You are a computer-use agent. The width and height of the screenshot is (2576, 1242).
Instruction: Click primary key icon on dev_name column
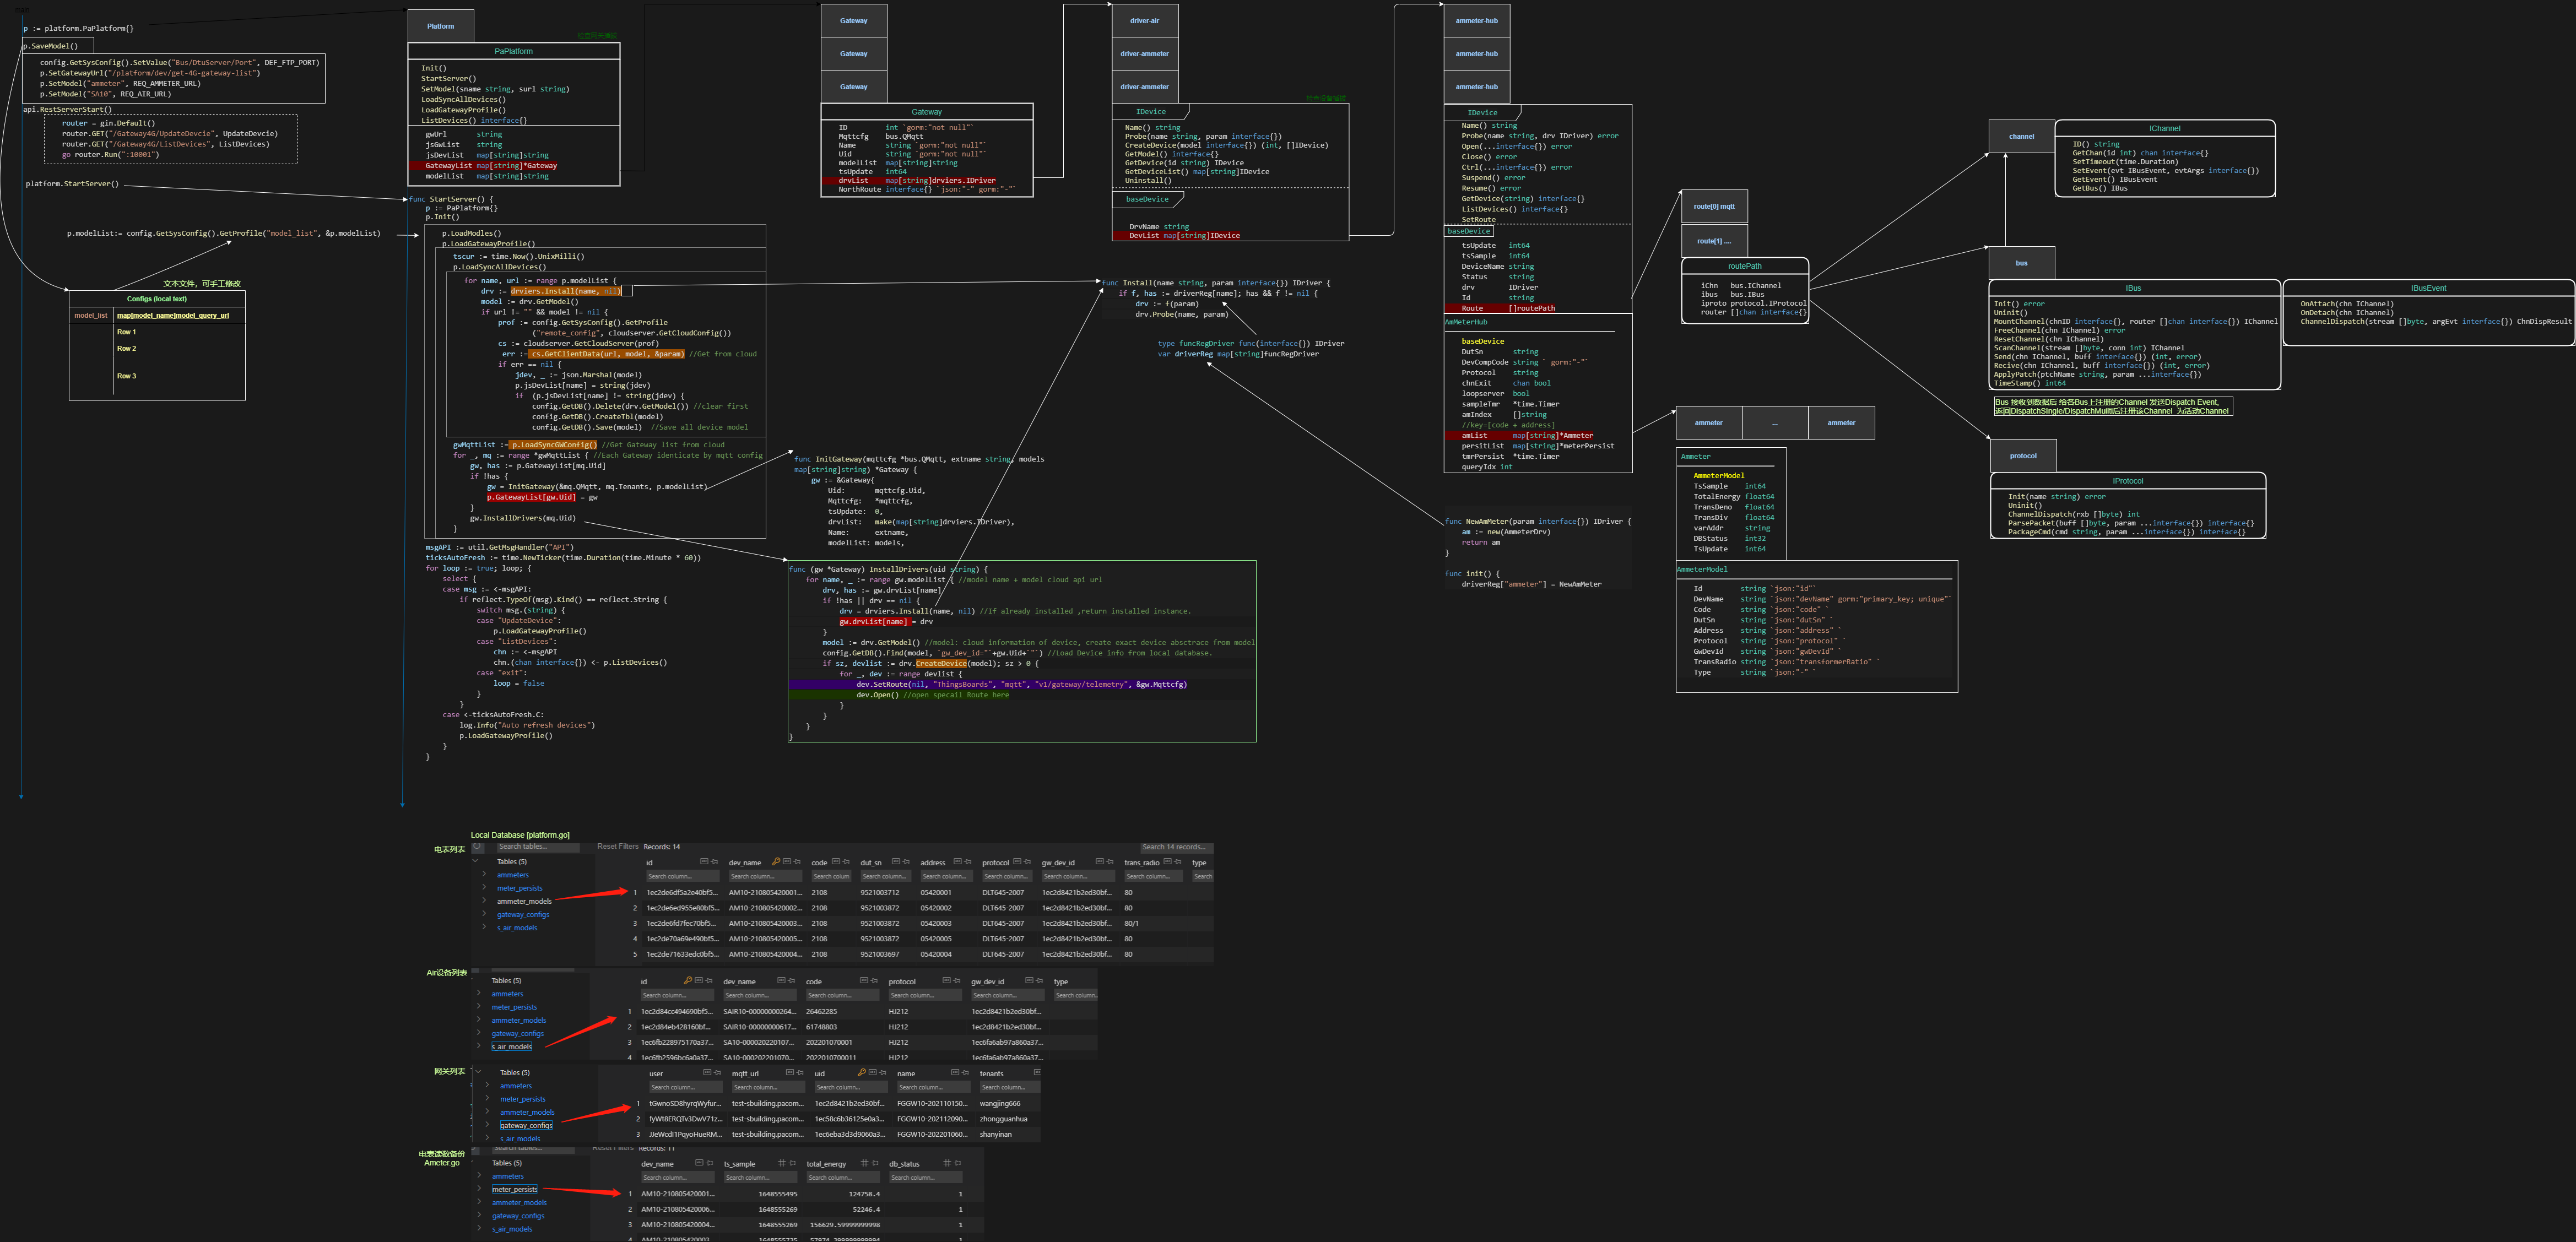(776, 862)
